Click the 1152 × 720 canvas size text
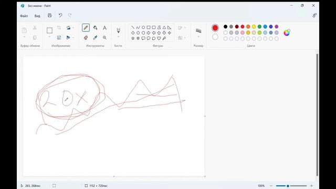Image resolution: width=336 pixels, height=189 pixels. (98, 186)
